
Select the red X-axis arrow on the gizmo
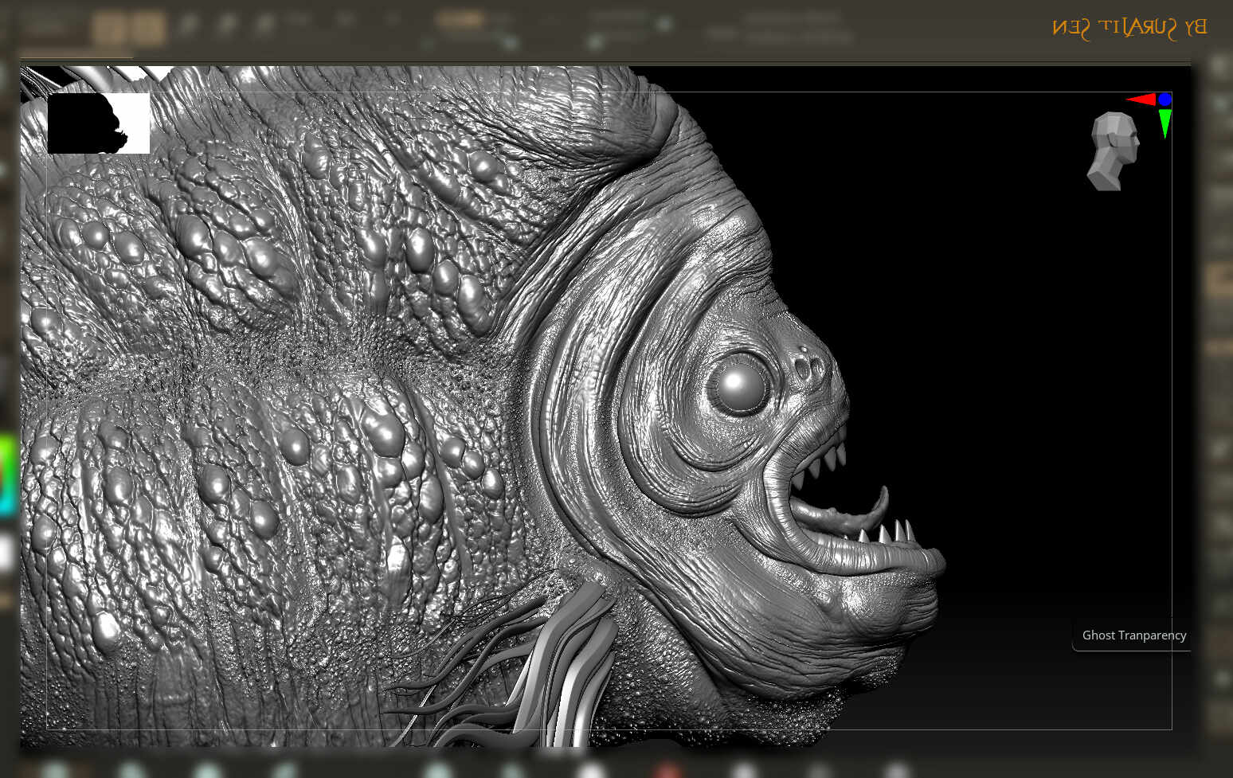coord(1141,100)
